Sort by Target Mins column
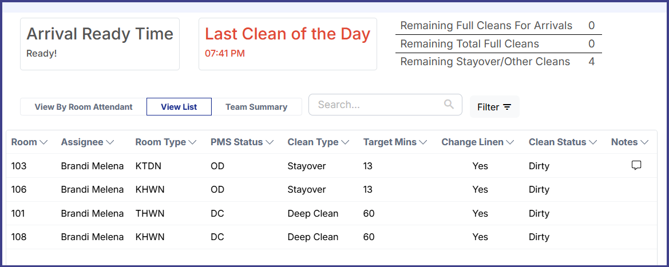 (x=423, y=142)
